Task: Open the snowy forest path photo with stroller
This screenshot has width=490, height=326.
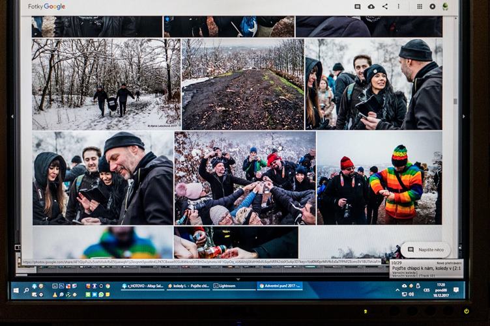Action: 106,84
